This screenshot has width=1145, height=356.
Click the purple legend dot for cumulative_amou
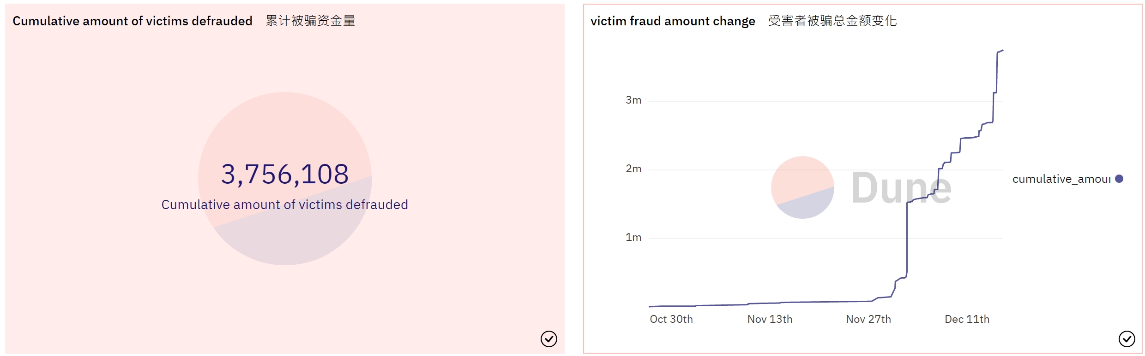click(1119, 179)
